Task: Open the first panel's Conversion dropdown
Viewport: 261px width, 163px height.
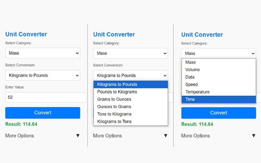Action: click(x=42, y=75)
